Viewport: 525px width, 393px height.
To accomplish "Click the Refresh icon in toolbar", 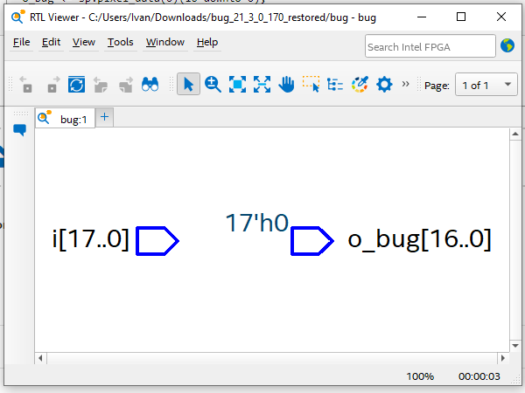I will (x=76, y=84).
